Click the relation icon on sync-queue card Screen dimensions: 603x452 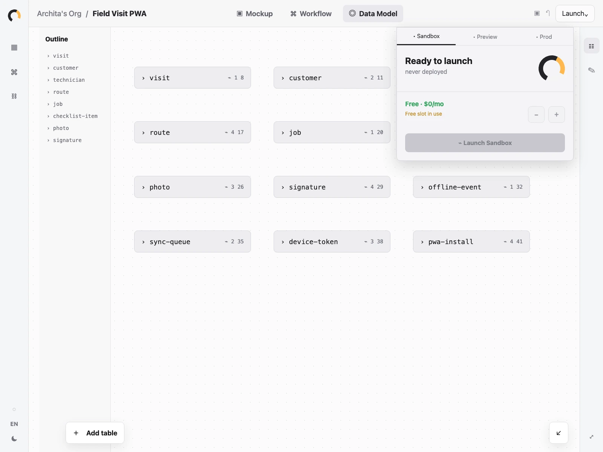tap(227, 242)
